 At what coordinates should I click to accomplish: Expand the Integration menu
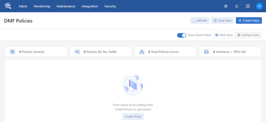point(90,6)
